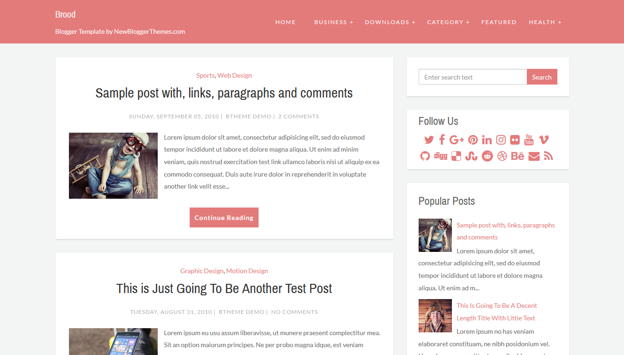Click the Search button in sidebar

pos(542,77)
